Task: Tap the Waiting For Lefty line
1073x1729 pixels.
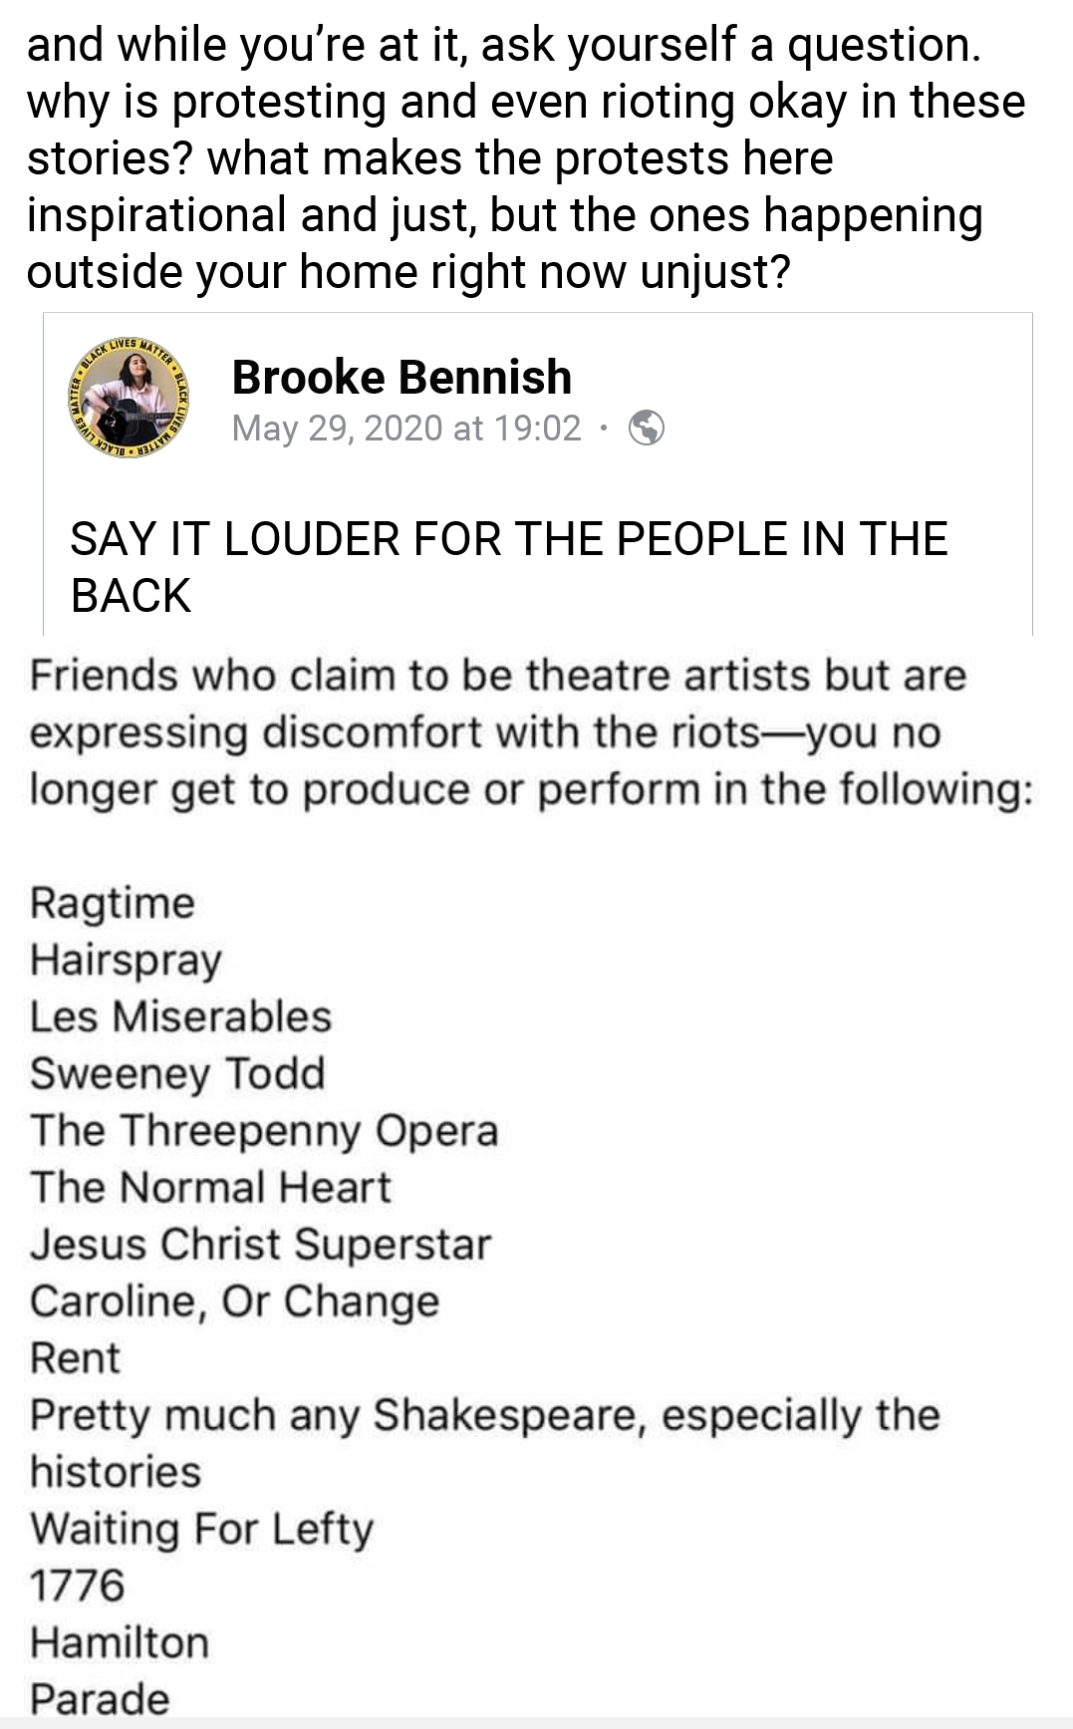Action: tap(201, 1528)
